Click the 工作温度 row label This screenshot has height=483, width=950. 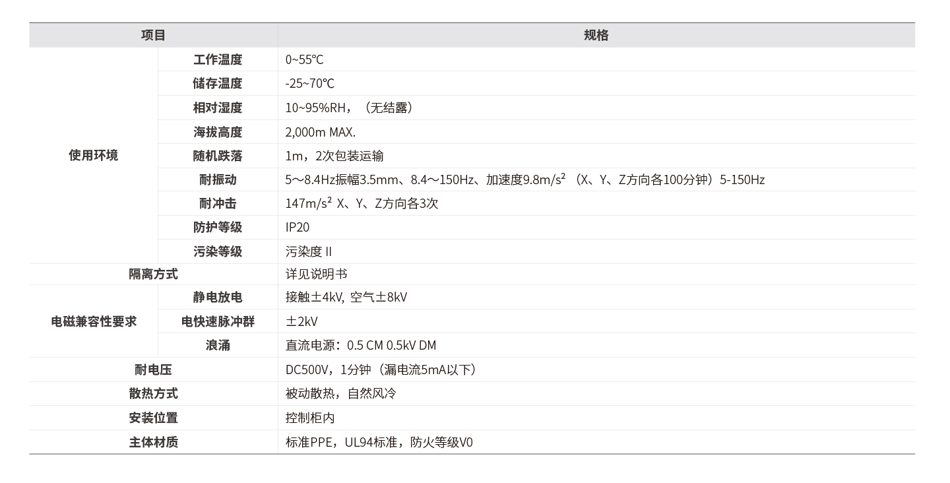[x=218, y=59]
